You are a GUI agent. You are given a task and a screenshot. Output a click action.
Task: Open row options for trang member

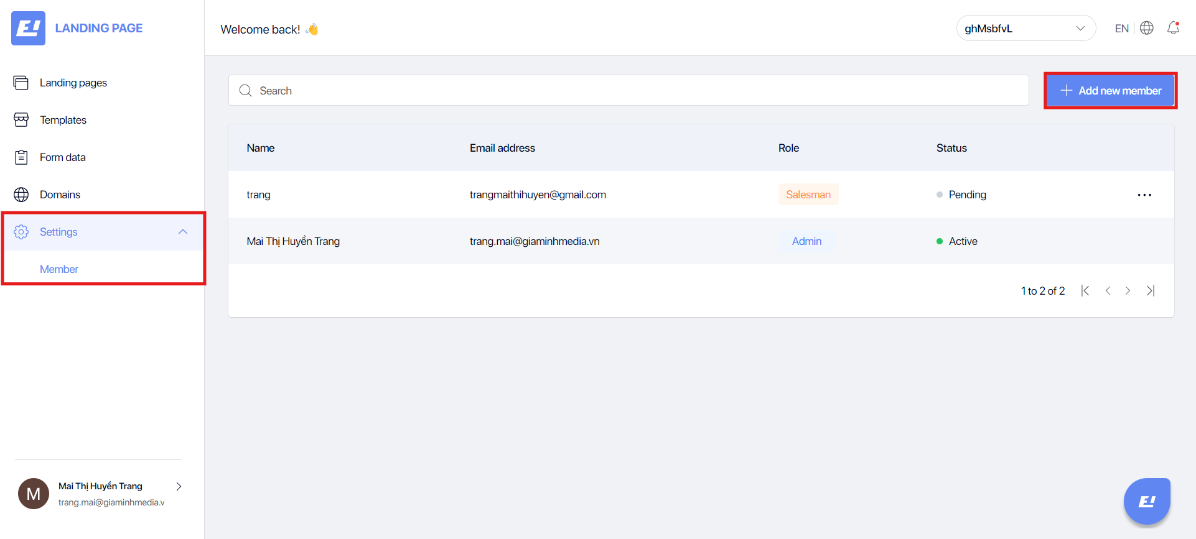click(1144, 195)
